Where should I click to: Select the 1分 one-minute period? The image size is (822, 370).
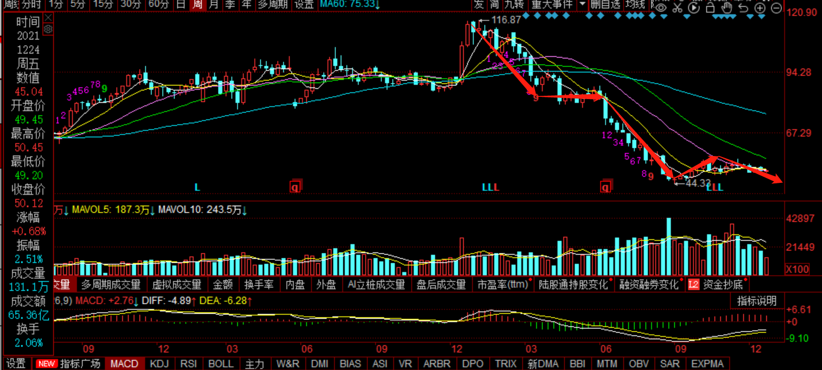tap(55, 4)
